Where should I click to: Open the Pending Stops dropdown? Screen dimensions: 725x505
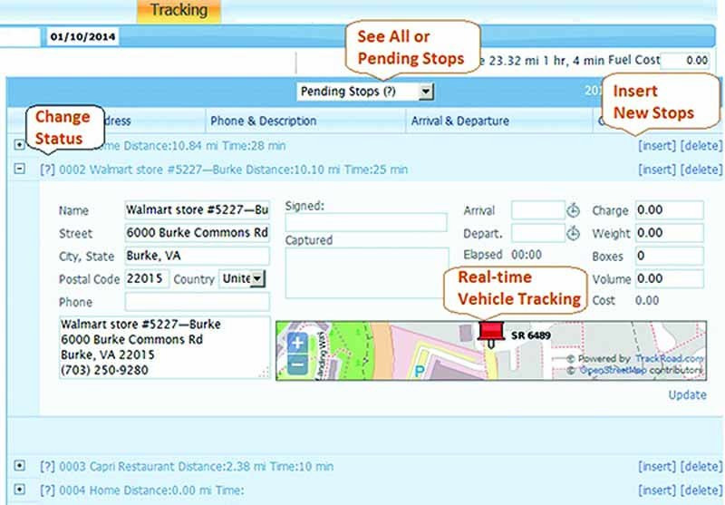coord(365,92)
